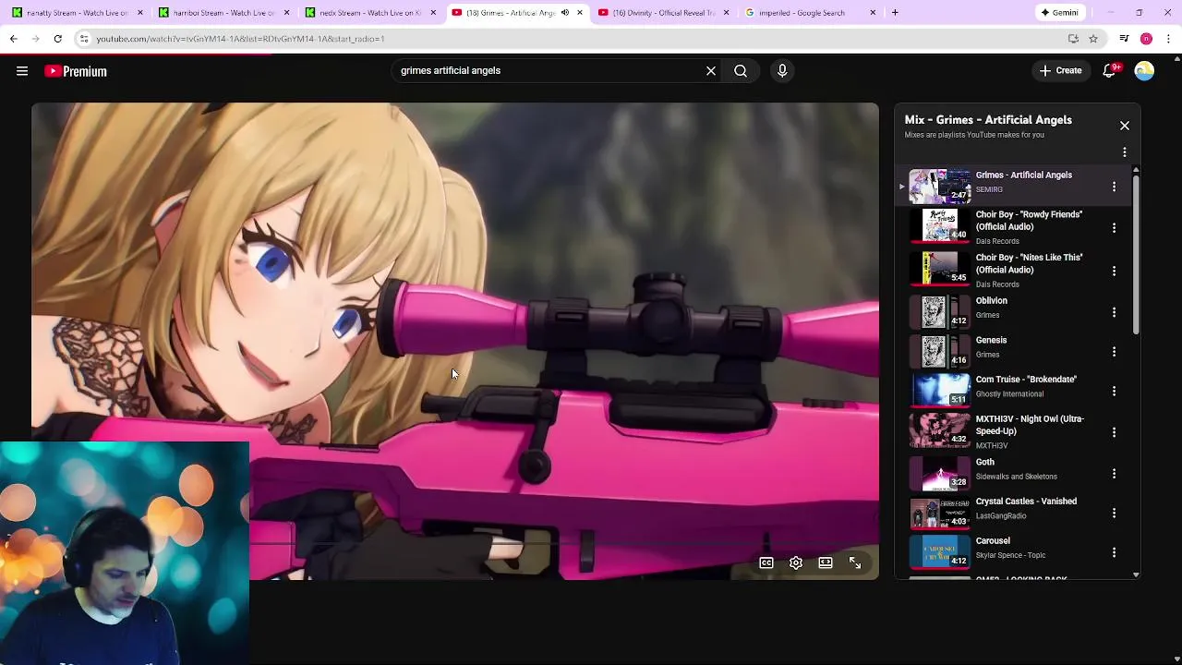
Task: Start voice search with microphone
Action: coord(782,70)
